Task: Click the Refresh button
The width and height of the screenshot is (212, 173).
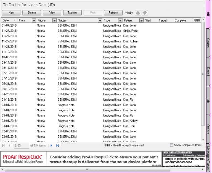Action: coord(113,13)
